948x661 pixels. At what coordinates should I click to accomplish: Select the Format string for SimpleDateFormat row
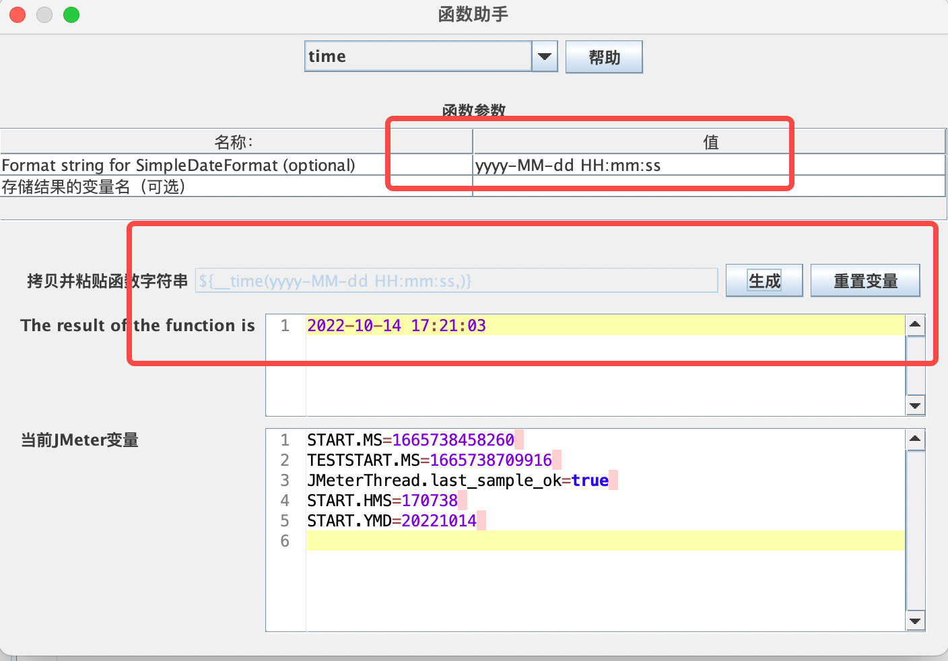[x=473, y=165]
